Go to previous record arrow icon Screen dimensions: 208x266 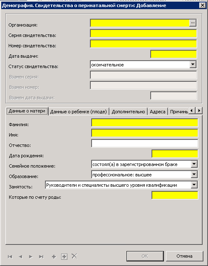pyautogui.click(x=20, y=257)
